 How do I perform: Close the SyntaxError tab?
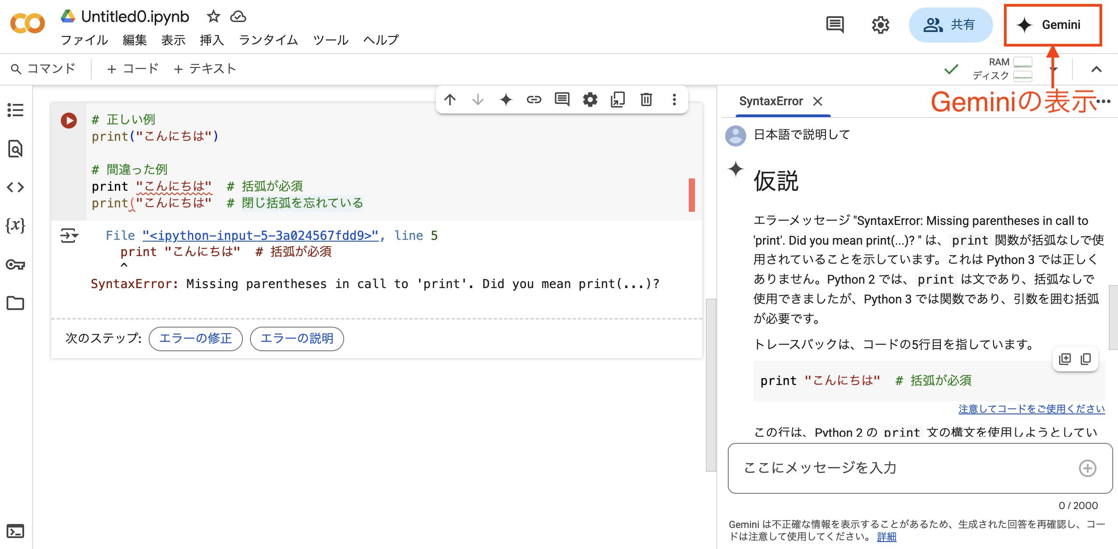tap(818, 101)
